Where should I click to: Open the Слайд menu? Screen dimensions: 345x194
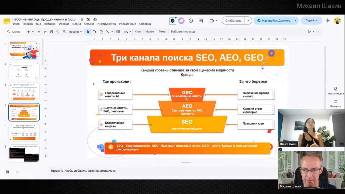(77, 24)
